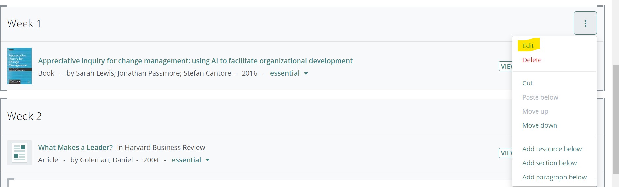Click the Week 1 three-dot options button
The width and height of the screenshot is (619, 187).
click(x=585, y=23)
